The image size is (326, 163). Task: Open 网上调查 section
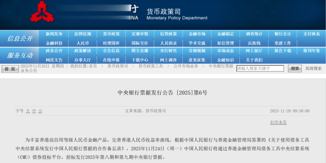point(168,60)
